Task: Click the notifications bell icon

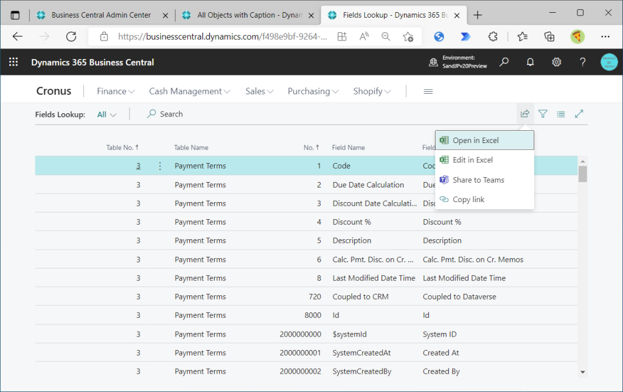Action: pyautogui.click(x=530, y=62)
